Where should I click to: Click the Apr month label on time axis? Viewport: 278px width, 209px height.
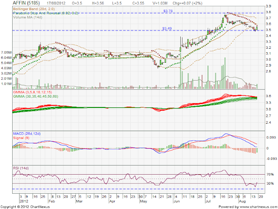click(x=112, y=201)
